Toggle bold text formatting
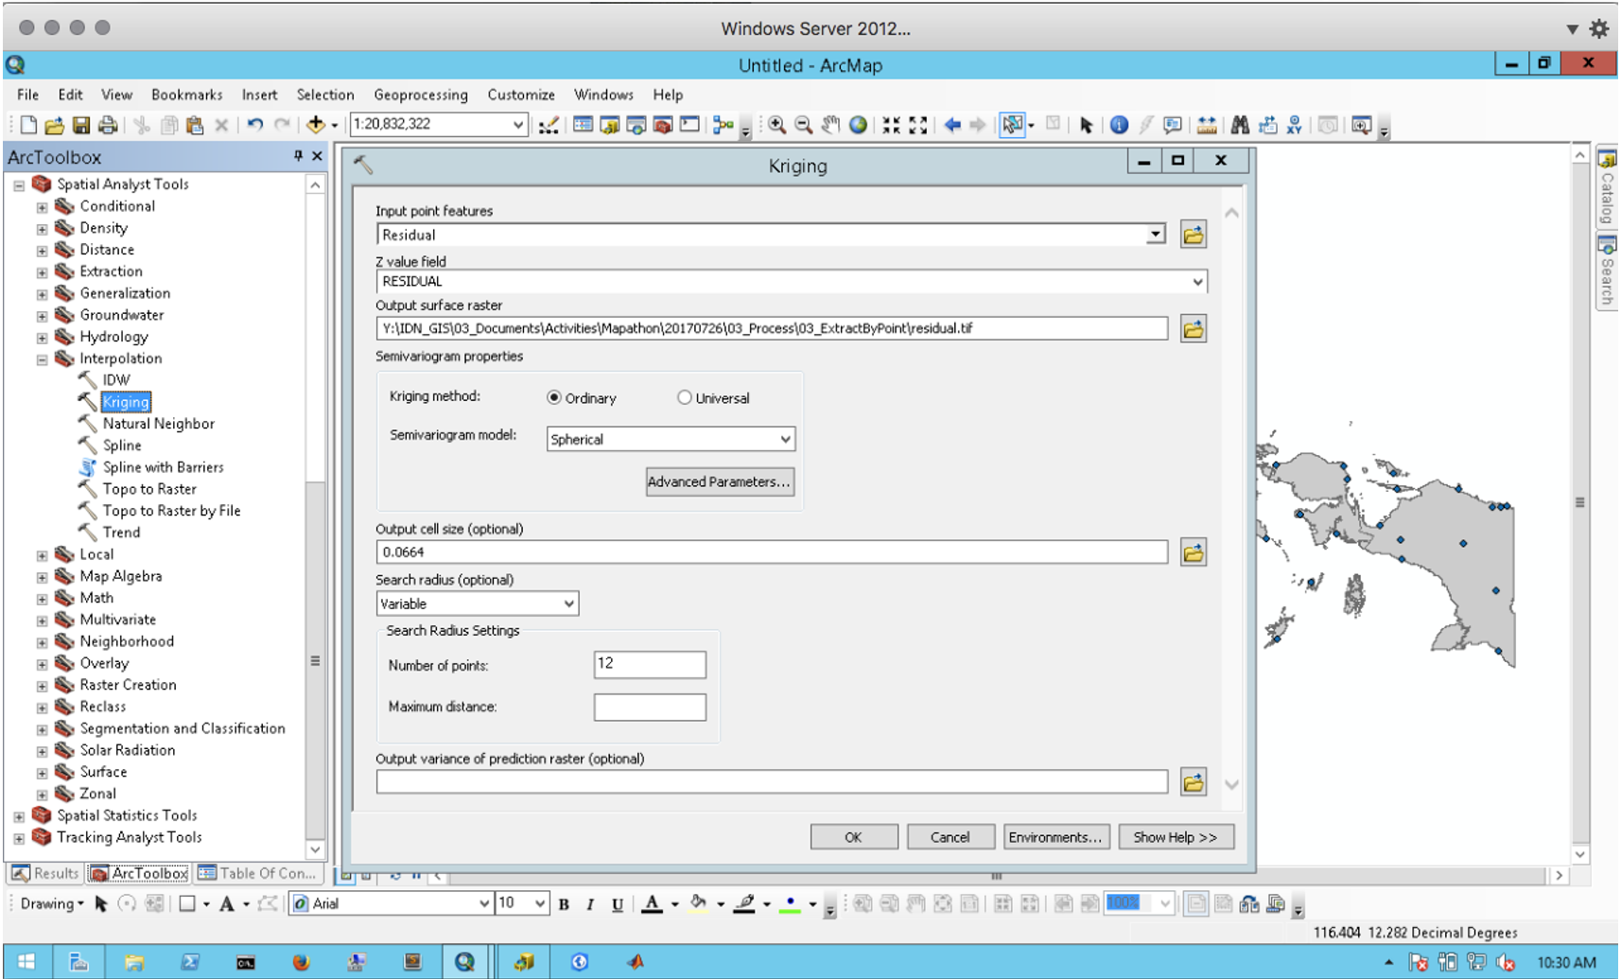 click(564, 904)
